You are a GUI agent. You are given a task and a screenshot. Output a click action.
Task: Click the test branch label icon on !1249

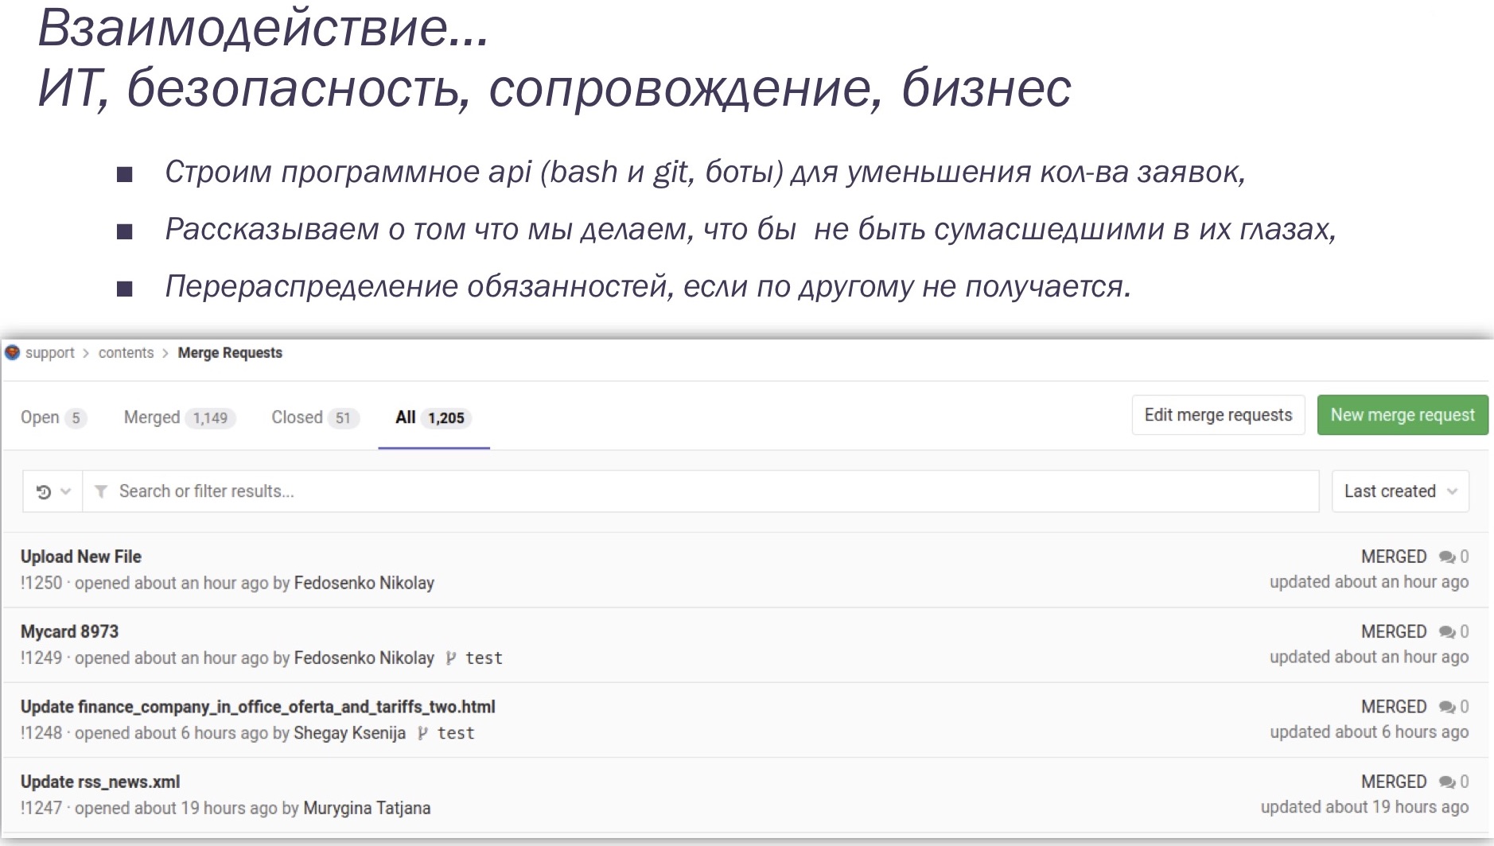(x=453, y=658)
